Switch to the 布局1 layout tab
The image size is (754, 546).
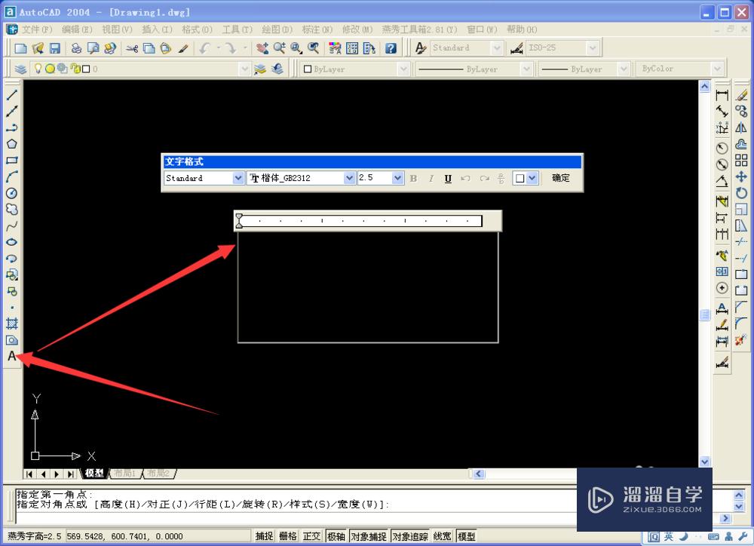124,474
